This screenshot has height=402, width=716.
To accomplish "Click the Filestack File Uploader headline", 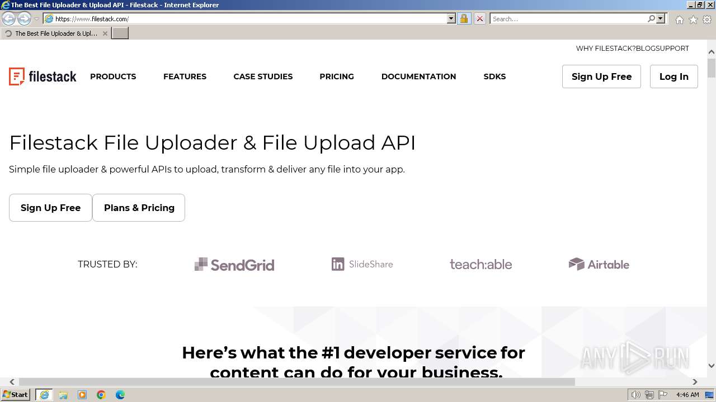I will [x=213, y=143].
